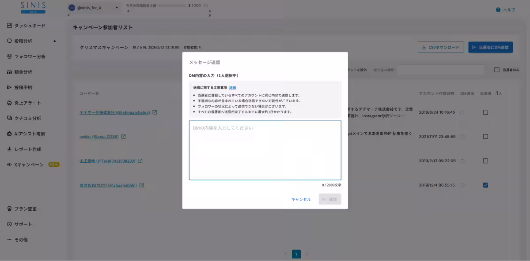Viewport: 530px width, 261px height.
Task: Click the キャンセル button in the dialog
Action: [301, 199]
